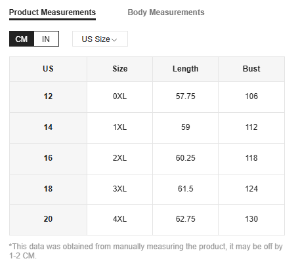Select the US 18 row cell
This screenshot has height=265, width=298.
pyautogui.click(x=48, y=189)
